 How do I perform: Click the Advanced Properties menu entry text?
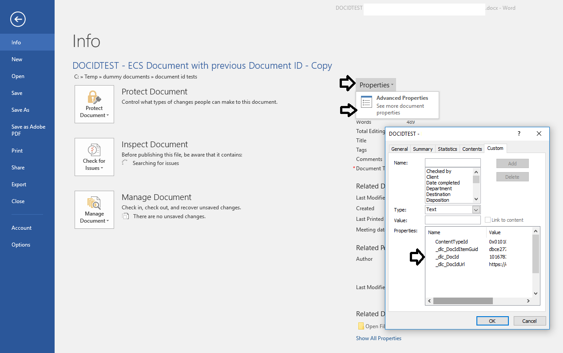pyautogui.click(x=402, y=98)
